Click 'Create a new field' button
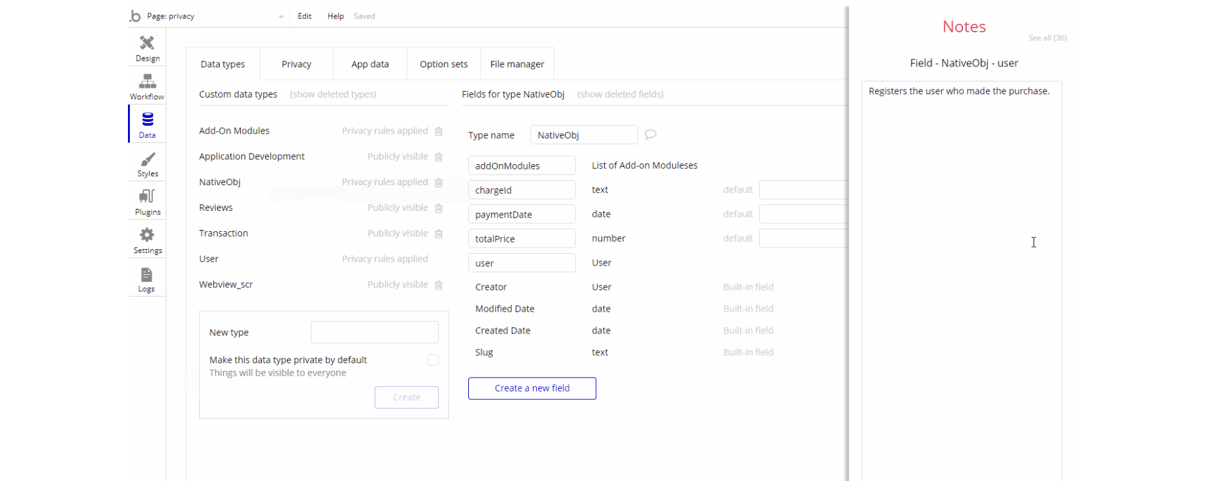Viewport: 1207px width, 481px height. 532,388
